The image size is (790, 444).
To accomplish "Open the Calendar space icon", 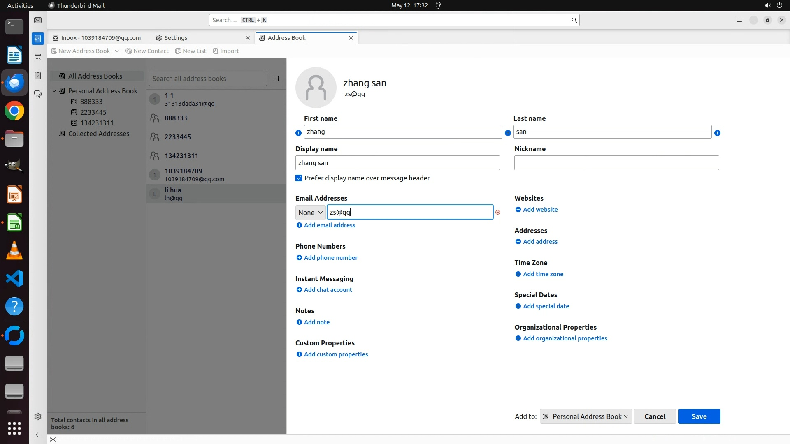I will click(38, 57).
